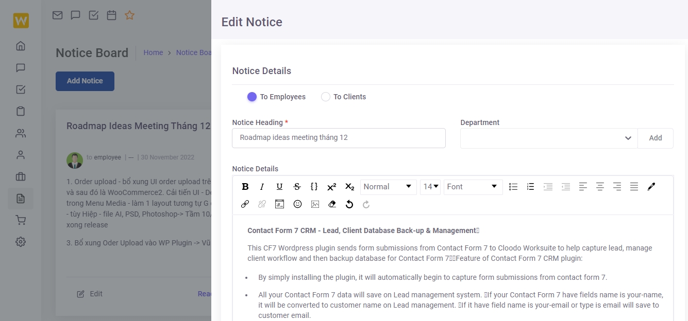Redo the last undone edit
688x321 pixels.
tap(366, 204)
